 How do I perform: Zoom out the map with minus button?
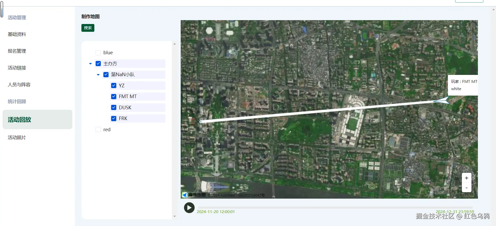(467, 188)
